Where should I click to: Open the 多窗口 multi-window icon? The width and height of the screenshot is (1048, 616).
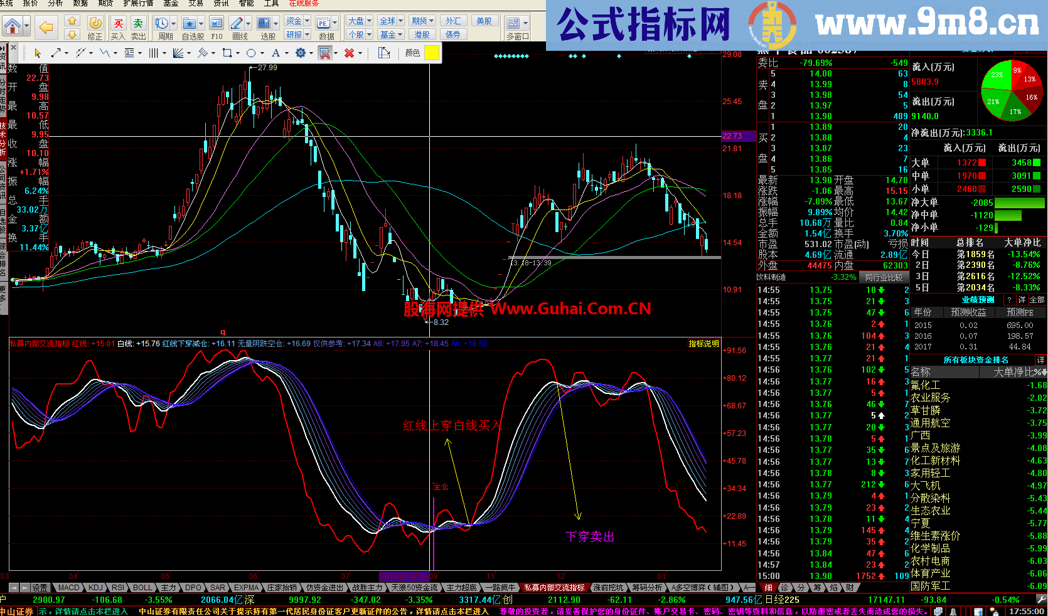pos(514,23)
